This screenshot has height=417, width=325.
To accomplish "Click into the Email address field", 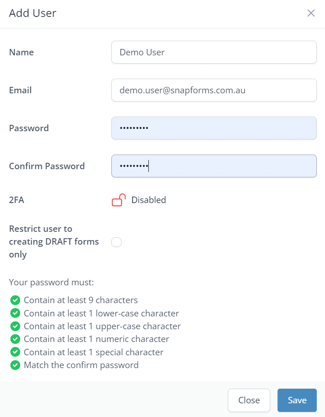I will coord(214,90).
